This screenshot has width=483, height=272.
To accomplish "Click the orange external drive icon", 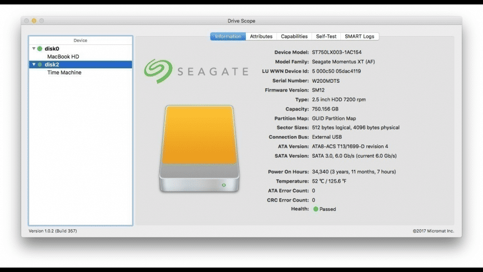I will [x=199, y=149].
